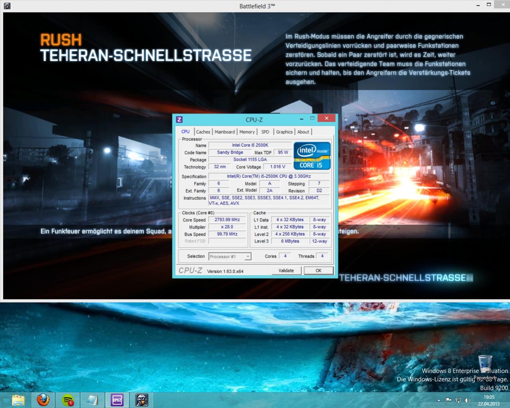Click the Max TDP value 95 W
This screenshot has height=408, width=510.
pyautogui.click(x=283, y=152)
